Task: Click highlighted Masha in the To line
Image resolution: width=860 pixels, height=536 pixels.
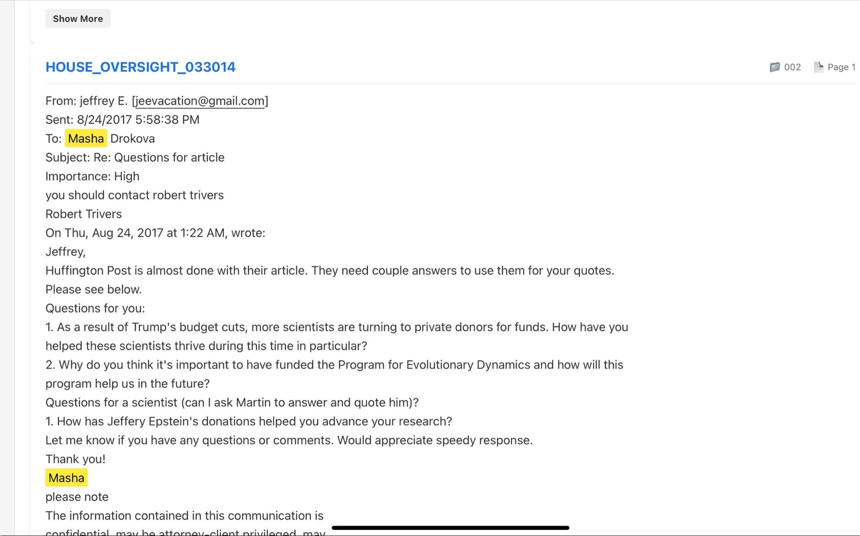Action: pyautogui.click(x=86, y=139)
